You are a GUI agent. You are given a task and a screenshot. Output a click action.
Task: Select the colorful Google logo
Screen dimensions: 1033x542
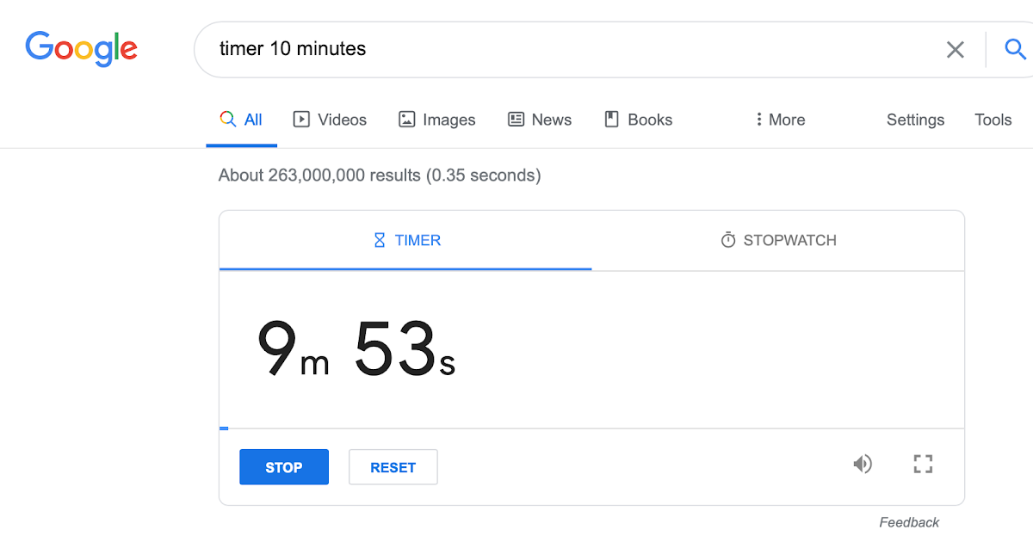point(81,49)
